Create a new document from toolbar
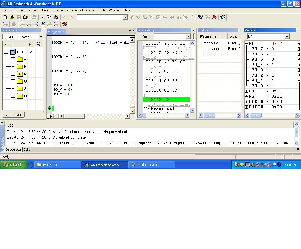This screenshot has height=249, width=301. tap(5, 17)
